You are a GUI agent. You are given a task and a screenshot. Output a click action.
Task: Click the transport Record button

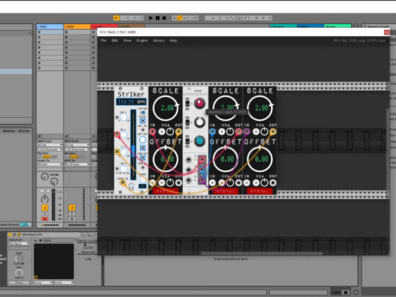pos(164,18)
